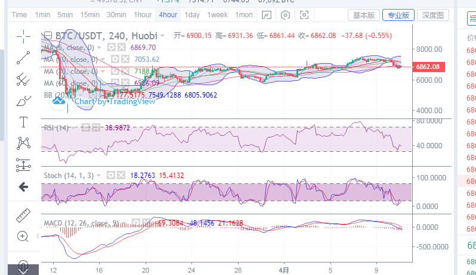Open RSI (14) indicator settings gear

[86, 127]
